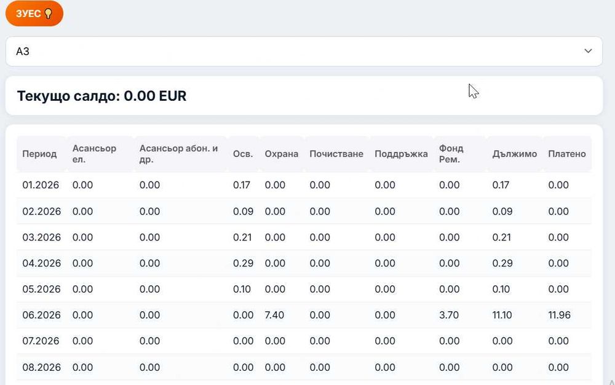This screenshot has width=615, height=385.
Task: Select period 03.2026 row
Action: pos(304,237)
